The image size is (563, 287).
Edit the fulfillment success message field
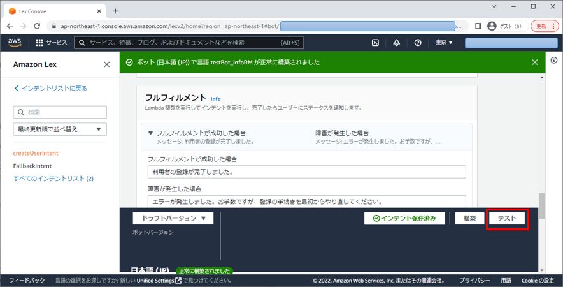coord(306,172)
